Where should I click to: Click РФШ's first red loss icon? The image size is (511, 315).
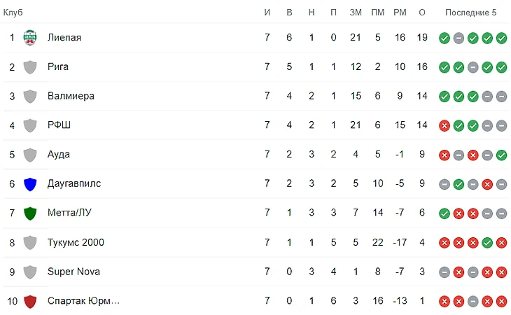click(444, 126)
